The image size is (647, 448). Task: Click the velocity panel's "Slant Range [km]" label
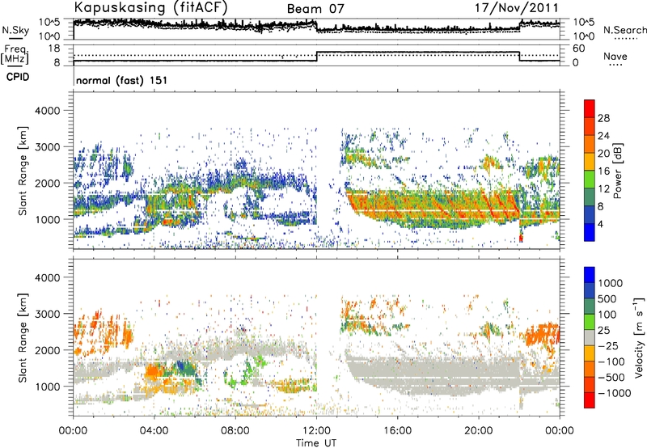23,337
